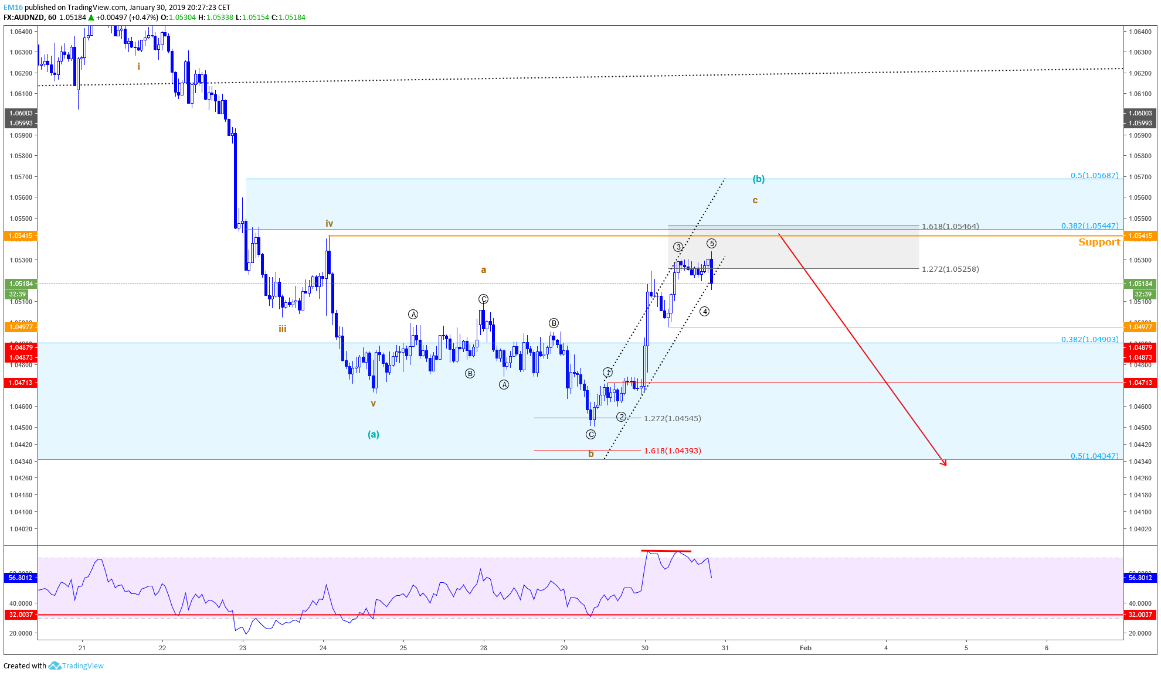Click the circled 5 wave marker
The image size is (1161, 676).
(711, 243)
